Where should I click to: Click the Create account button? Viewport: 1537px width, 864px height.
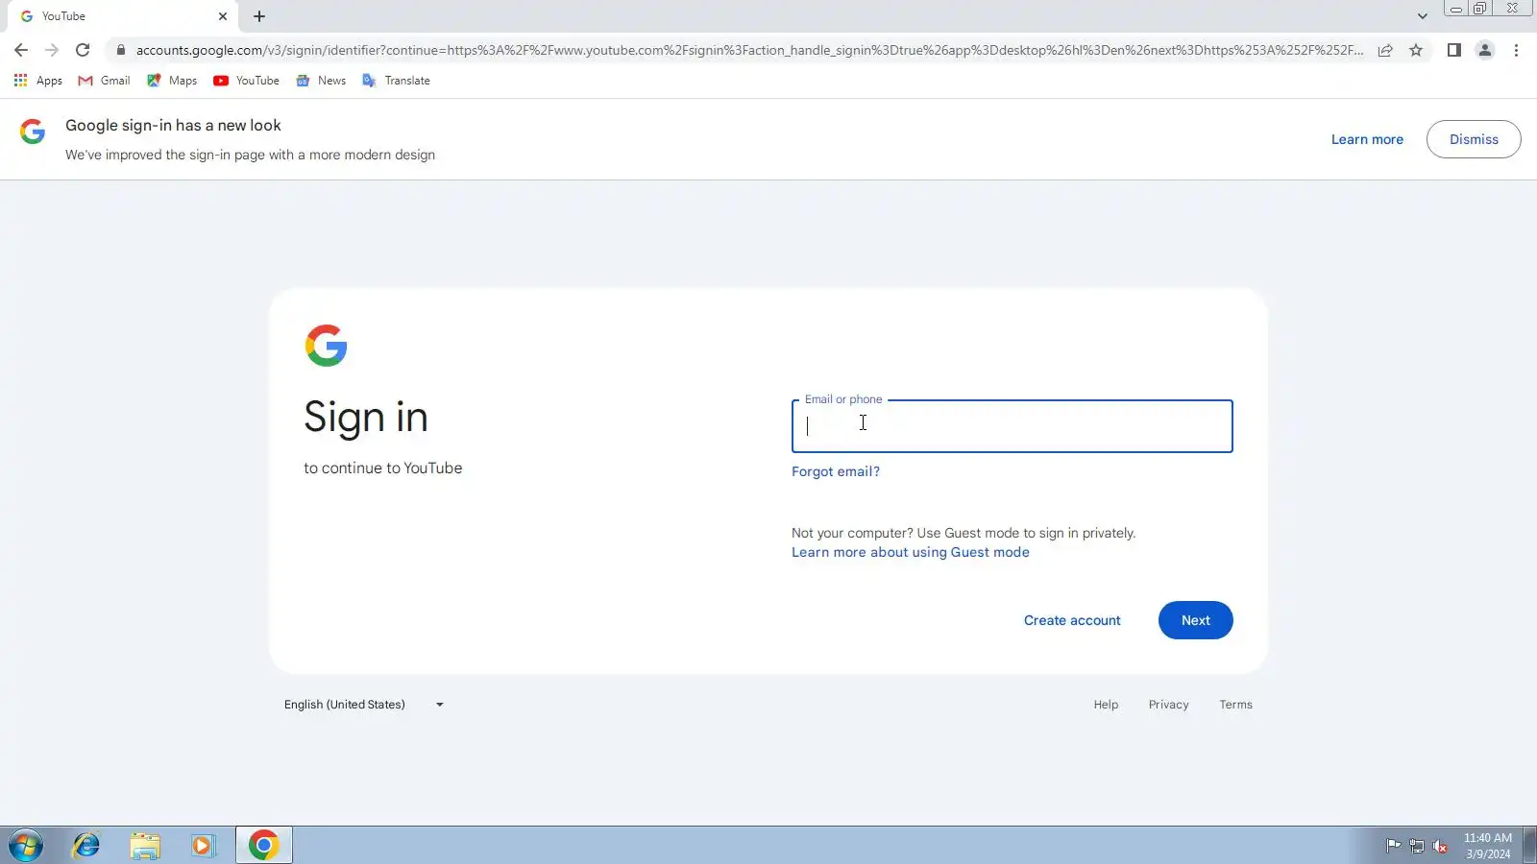click(x=1072, y=620)
